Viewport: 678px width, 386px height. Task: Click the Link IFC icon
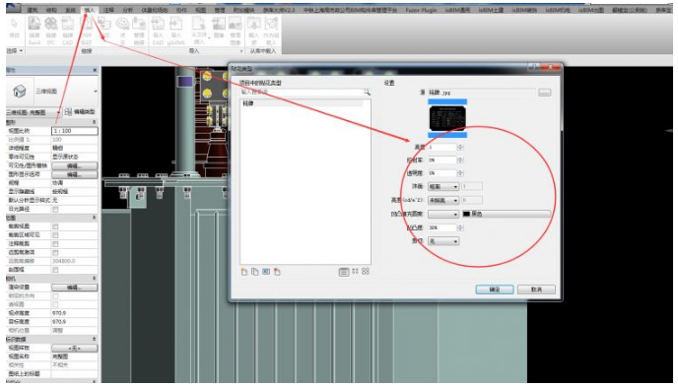point(51,25)
